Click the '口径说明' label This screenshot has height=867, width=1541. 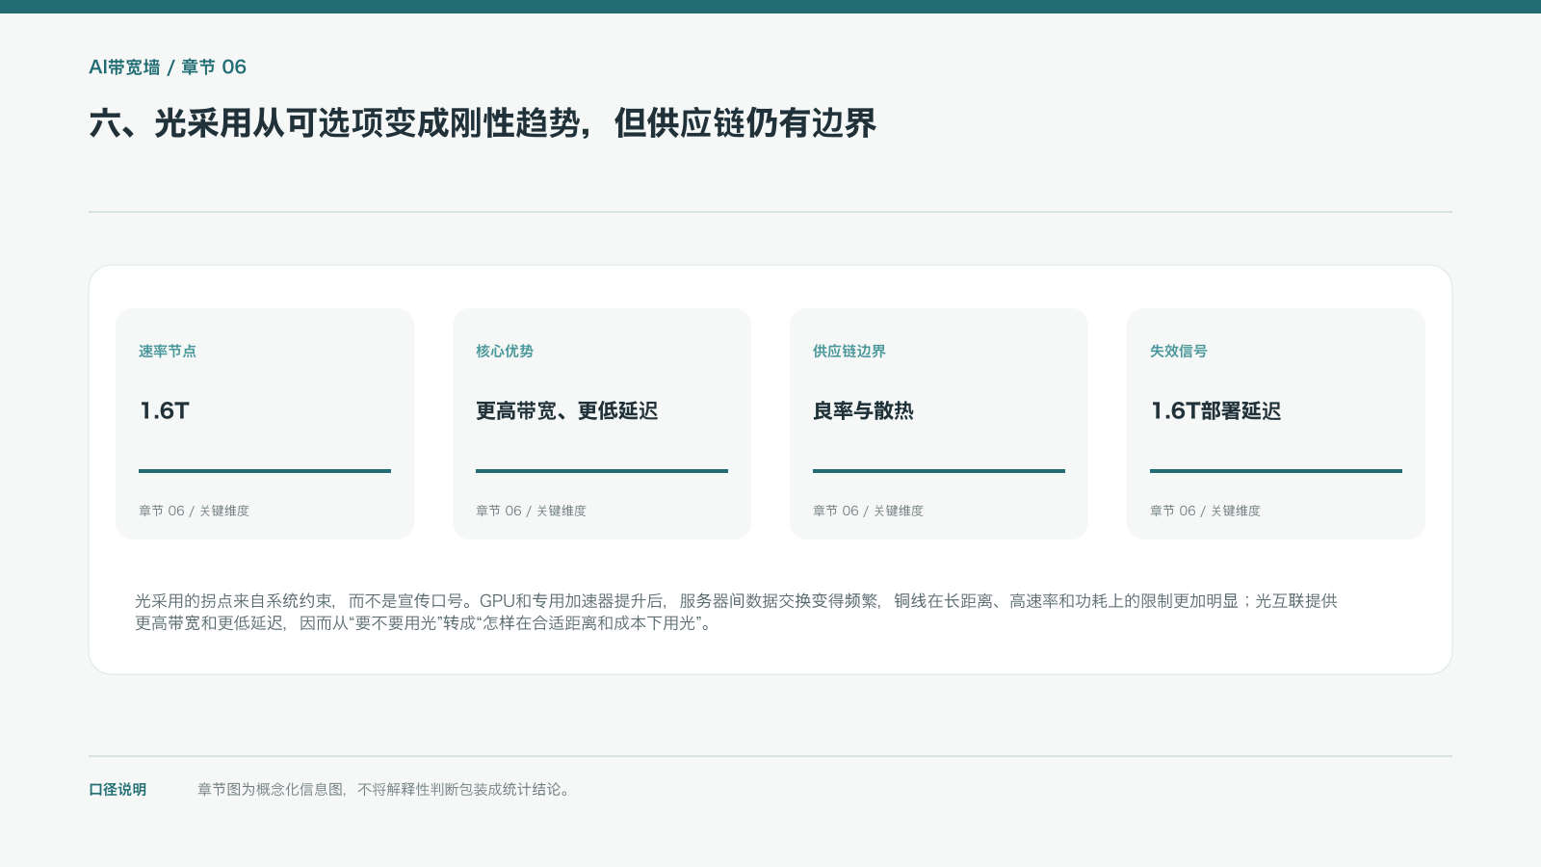[x=118, y=789]
